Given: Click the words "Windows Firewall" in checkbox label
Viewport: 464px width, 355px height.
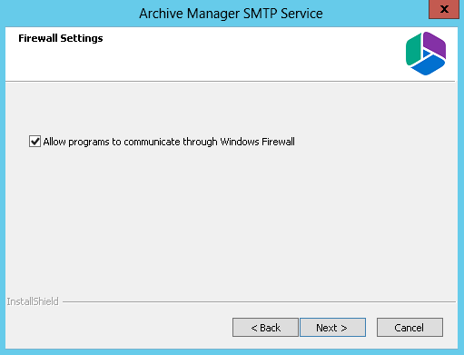Looking at the screenshot, I should (x=257, y=142).
